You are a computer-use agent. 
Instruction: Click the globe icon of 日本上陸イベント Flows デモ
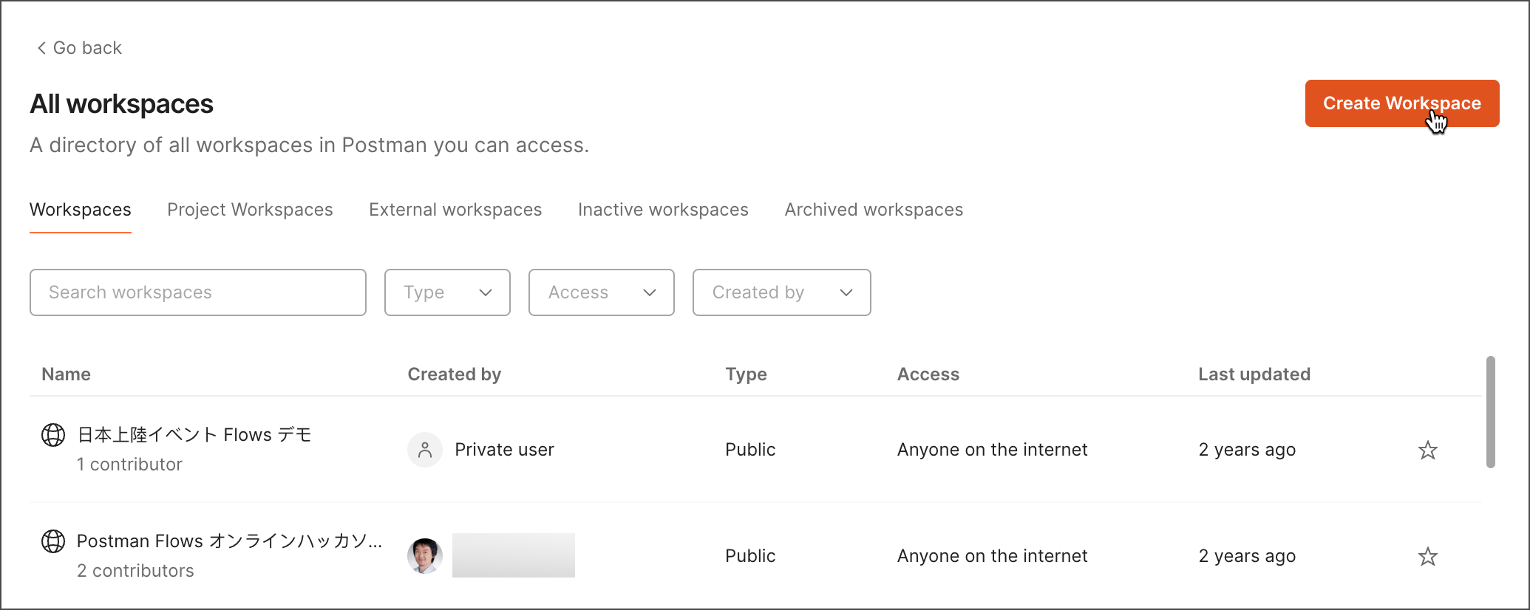coord(53,435)
